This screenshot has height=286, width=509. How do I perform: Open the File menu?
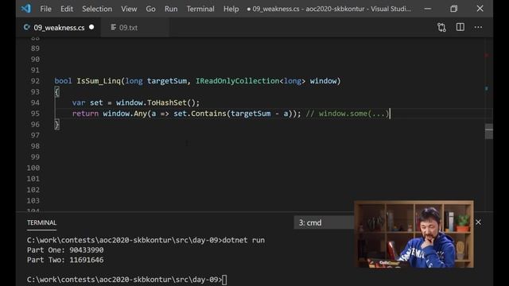[46, 9]
